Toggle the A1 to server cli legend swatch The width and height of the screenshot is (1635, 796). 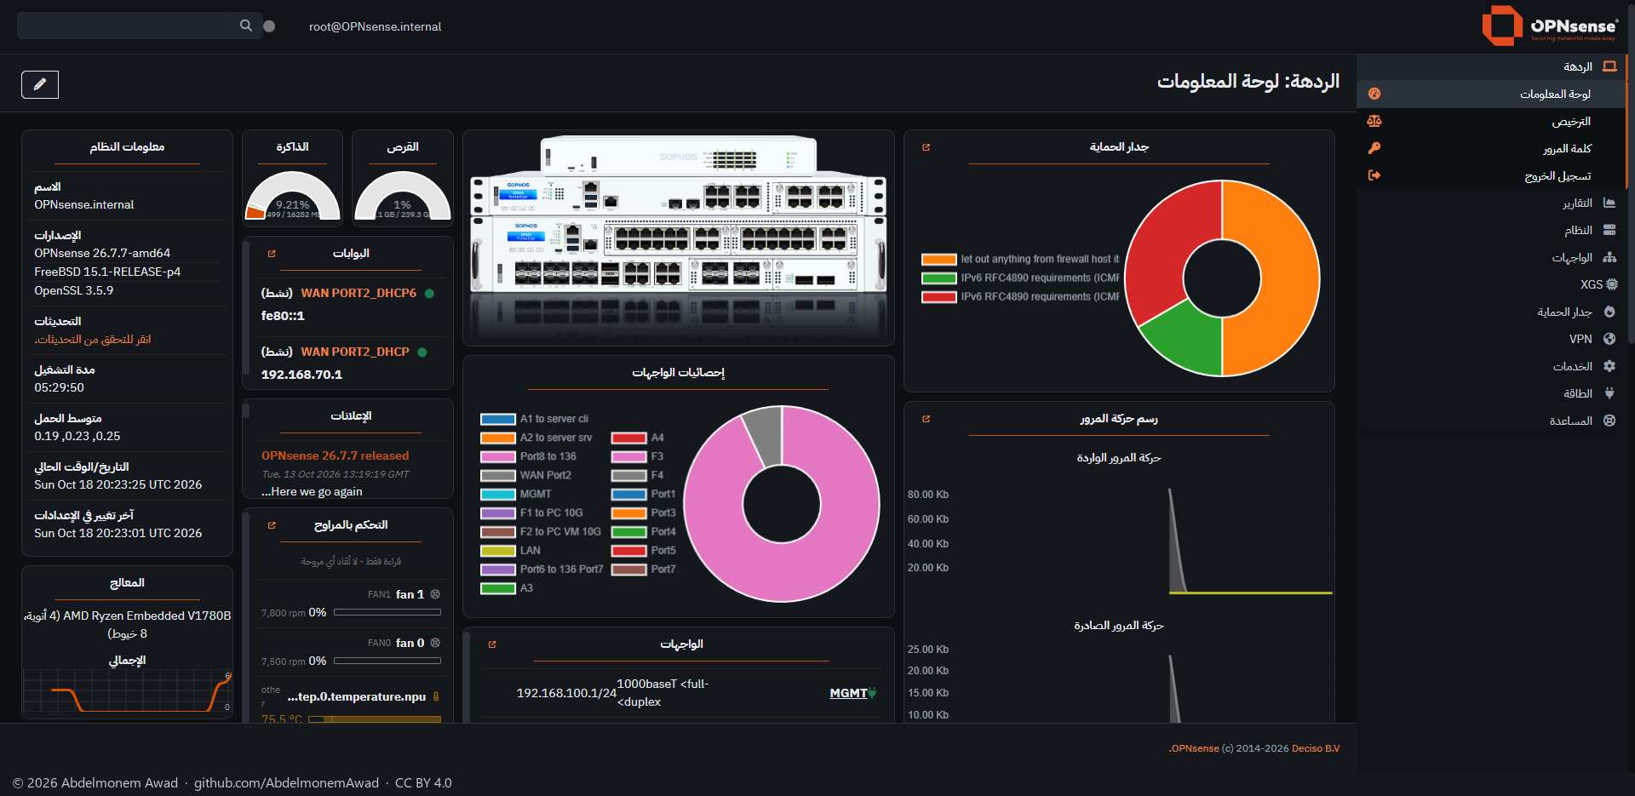pyautogui.click(x=498, y=419)
